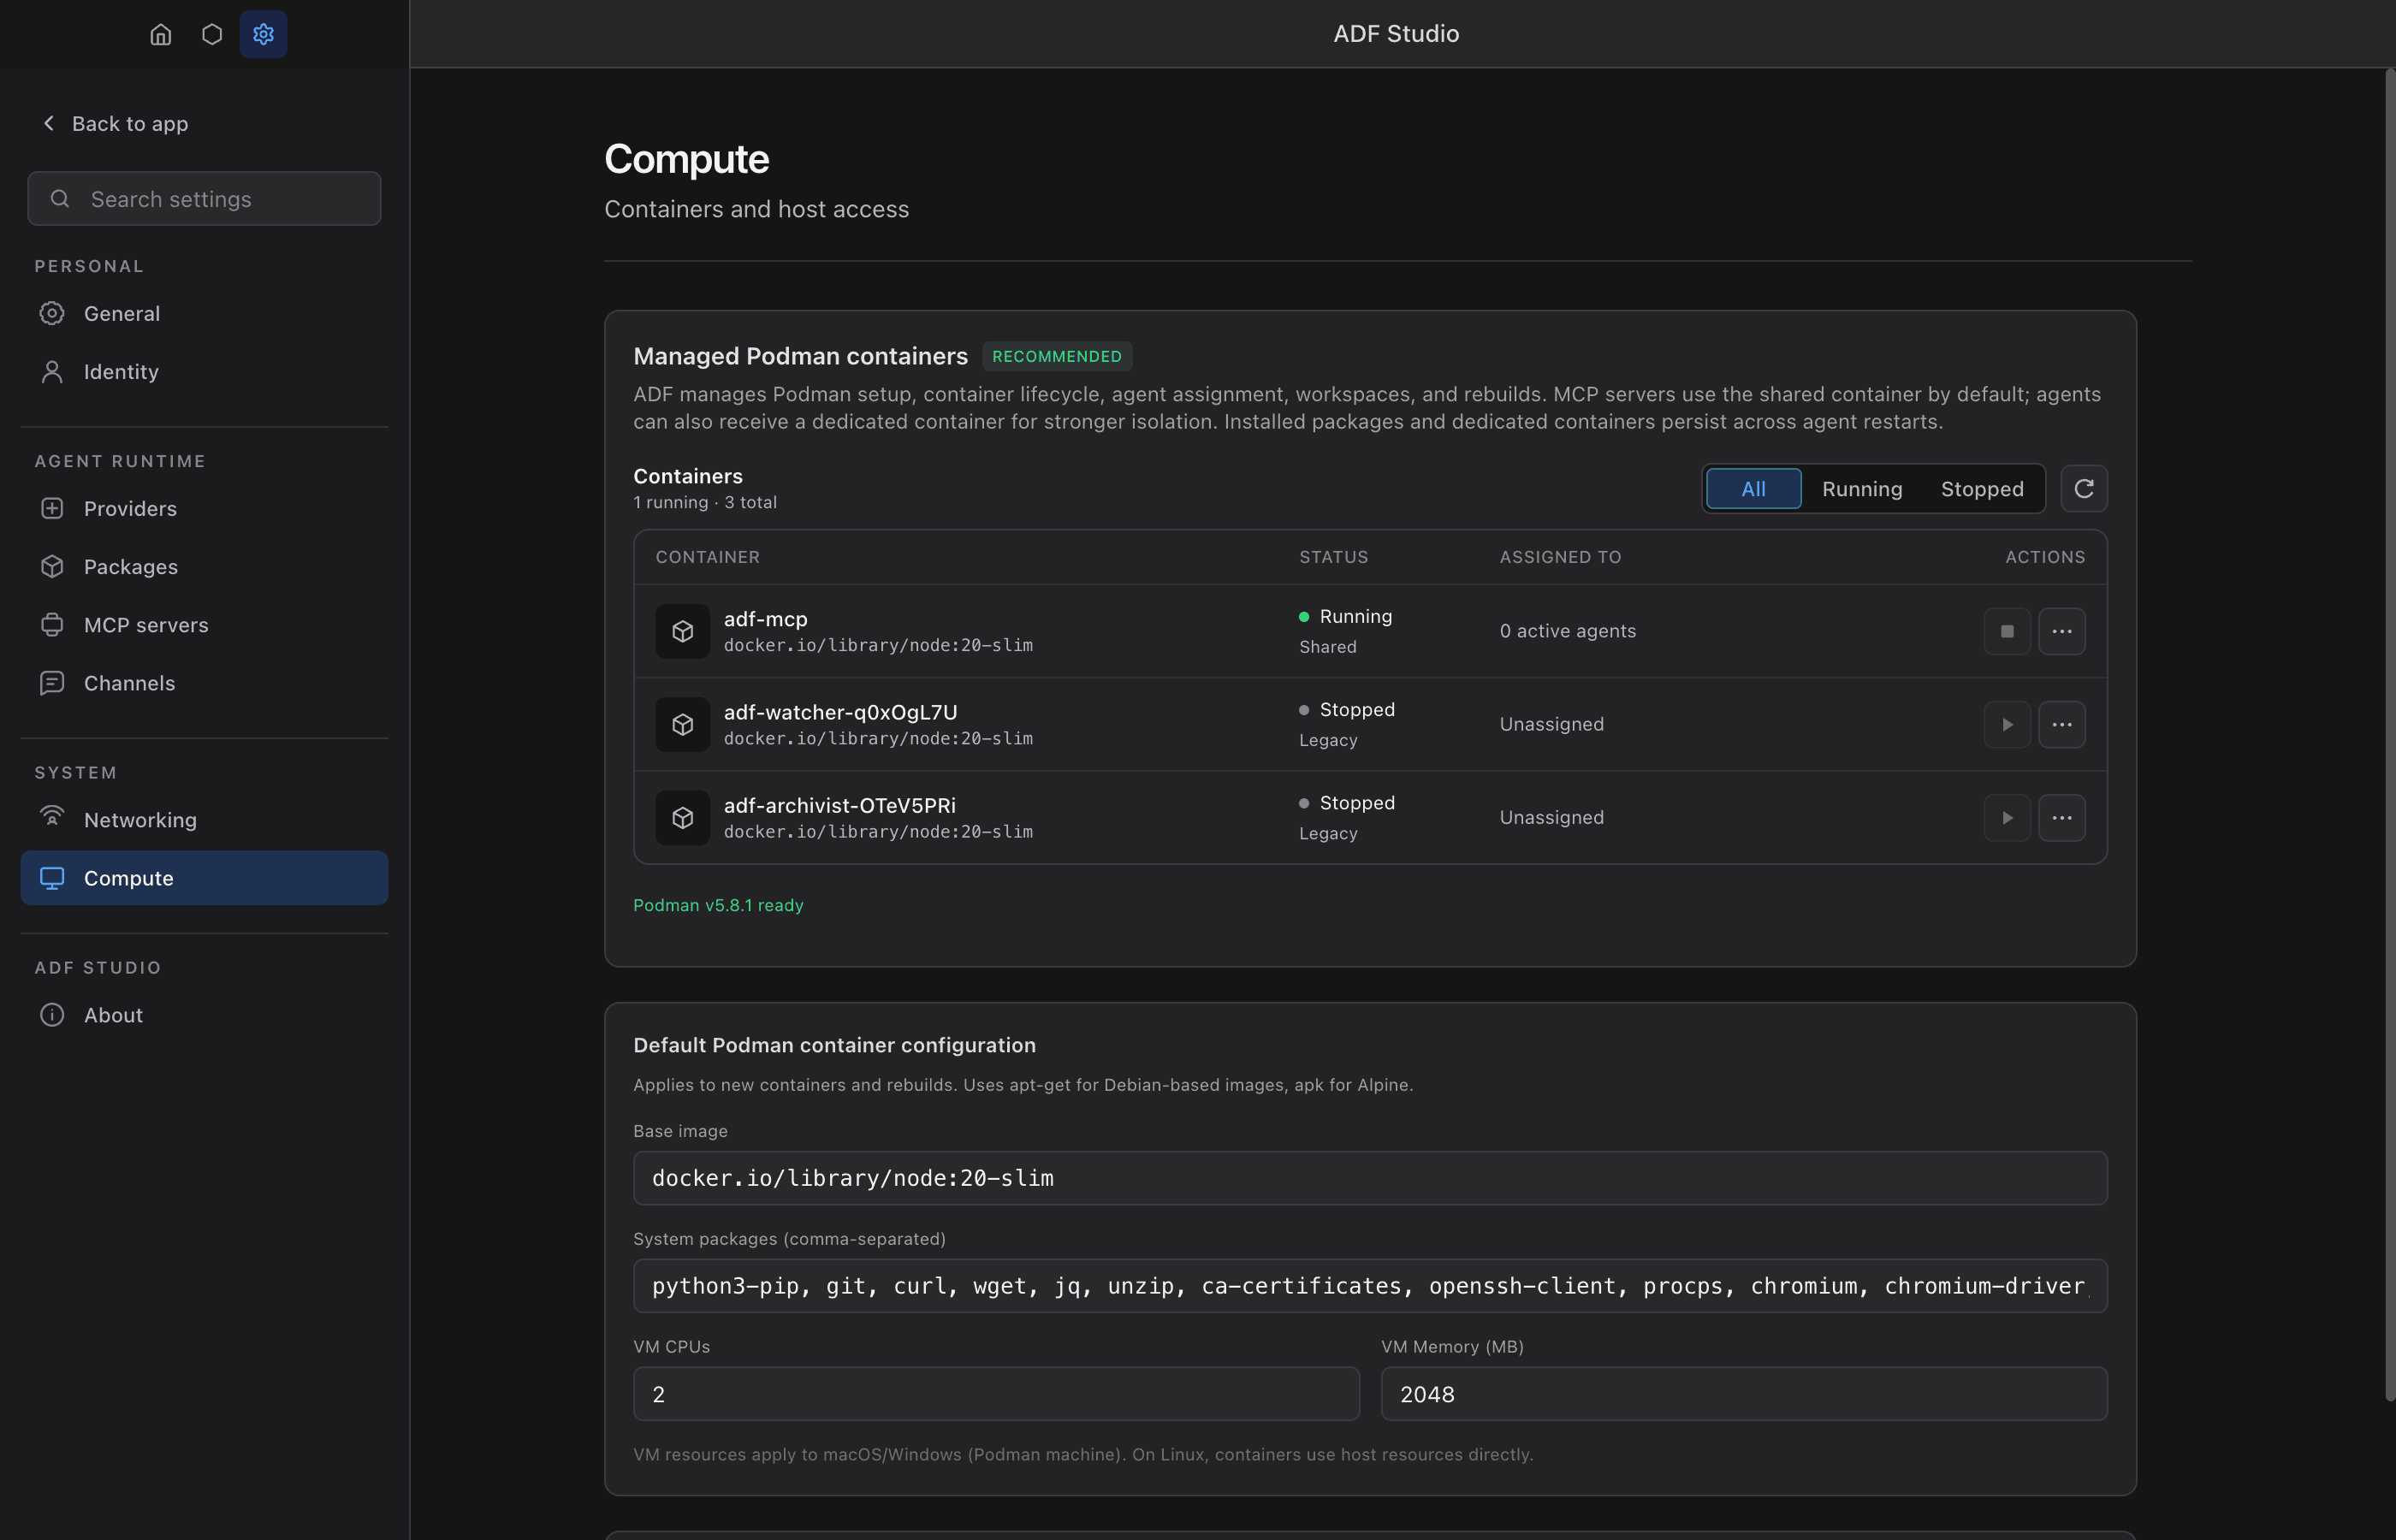This screenshot has height=1540, width=2396.
Task: Refresh the containers list
Action: click(2084, 489)
